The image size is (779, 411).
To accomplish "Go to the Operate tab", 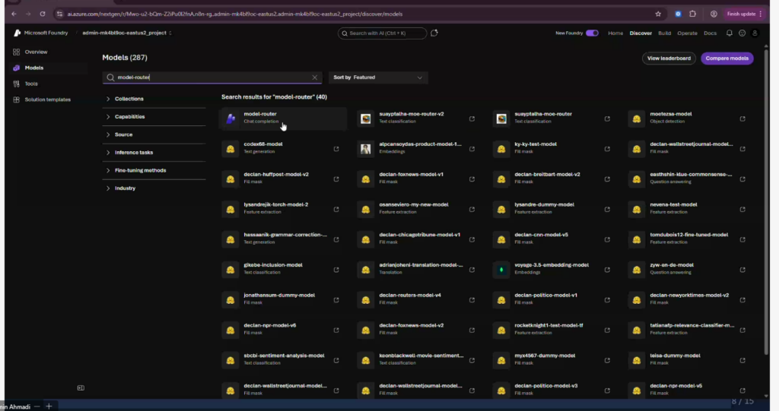I will [687, 33].
